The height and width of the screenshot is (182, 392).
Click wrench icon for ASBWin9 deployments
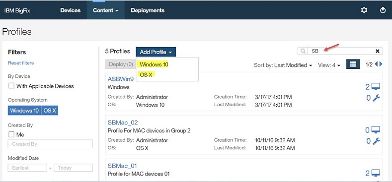pyautogui.click(x=376, y=98)
